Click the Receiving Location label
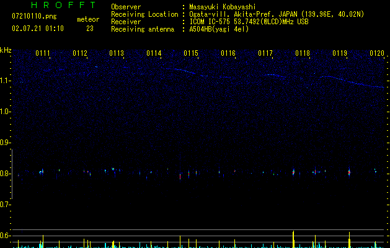 point(144,14)
